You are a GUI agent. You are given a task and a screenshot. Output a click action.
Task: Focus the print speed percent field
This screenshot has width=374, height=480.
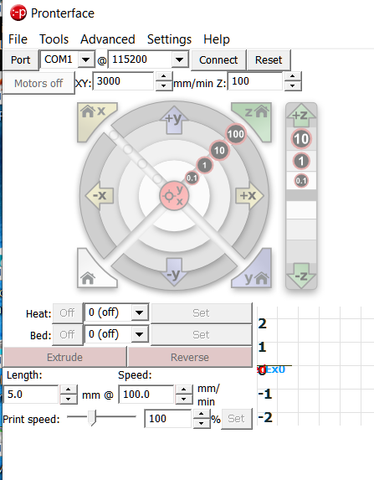pos(168,419)
